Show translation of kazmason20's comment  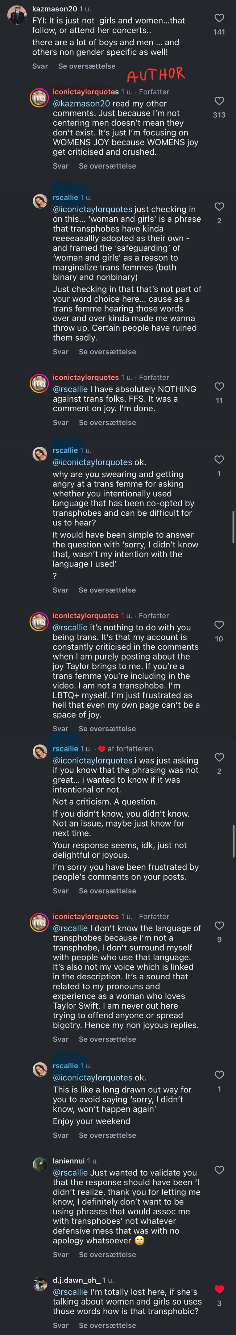click(86, 66)
